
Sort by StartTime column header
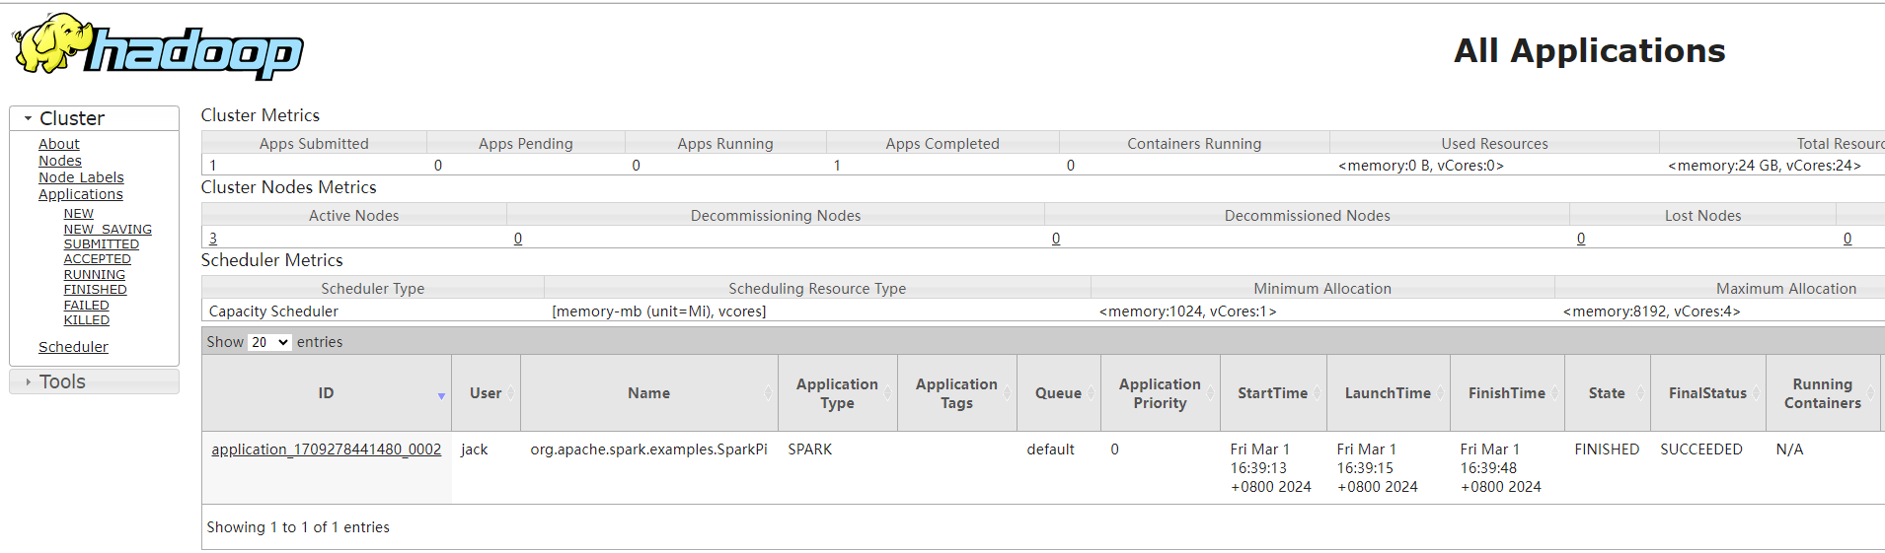[x=1272, y=392]
